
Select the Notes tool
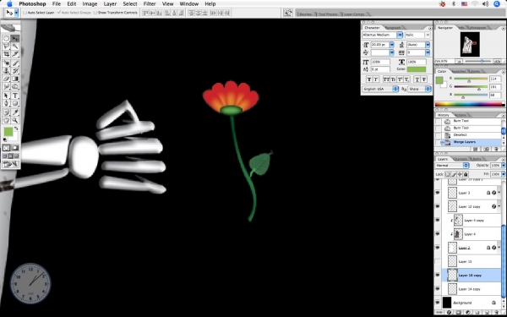(x=6, y=112)
